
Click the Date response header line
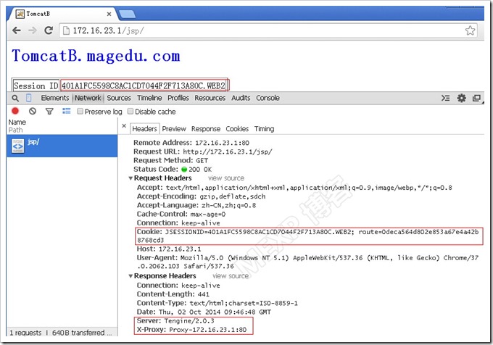tap(204, 312)
